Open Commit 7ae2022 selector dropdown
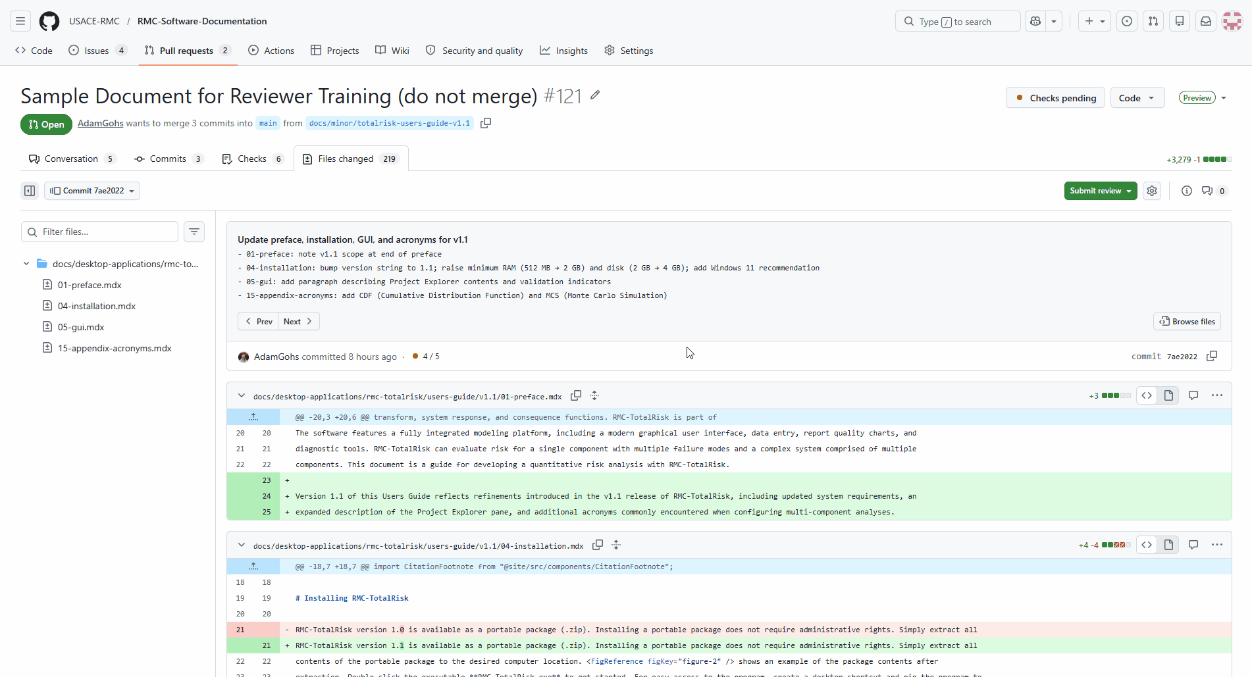 tap(92, 191)
